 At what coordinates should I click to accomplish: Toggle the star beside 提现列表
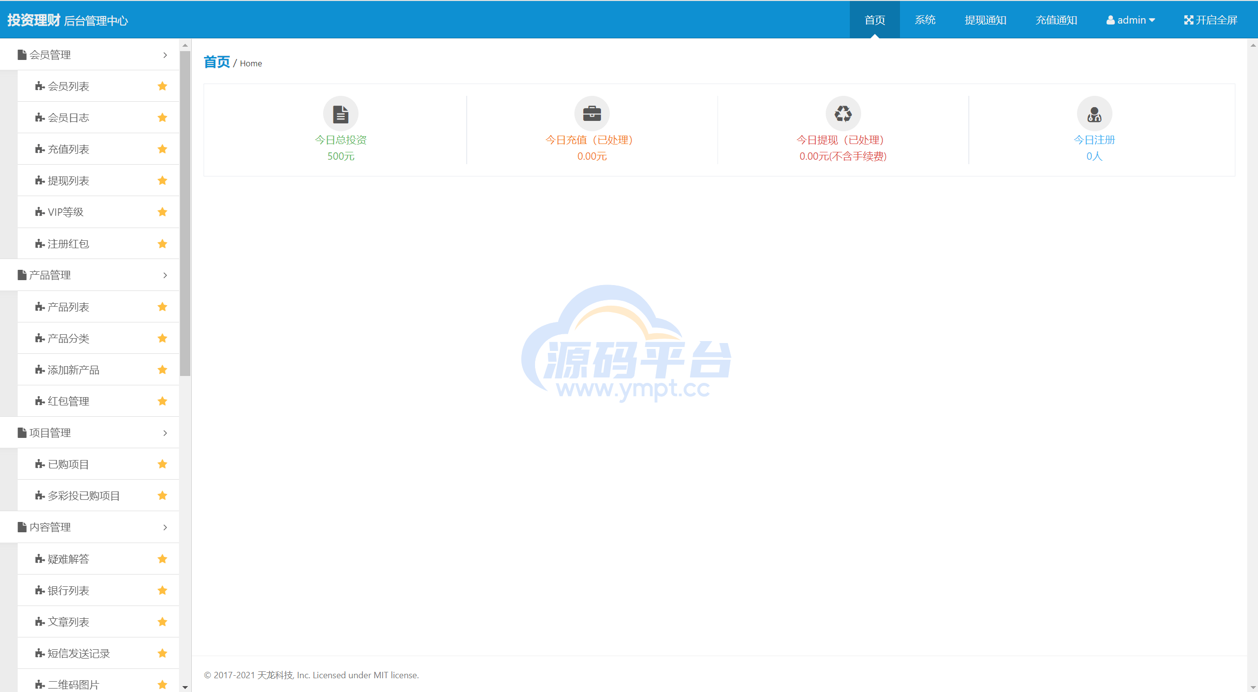162,180
